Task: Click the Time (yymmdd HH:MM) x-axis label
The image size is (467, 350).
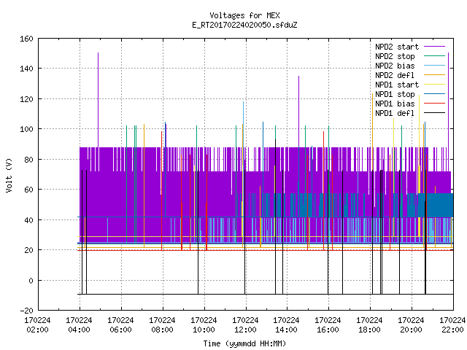Action: (x=244, y=343)
